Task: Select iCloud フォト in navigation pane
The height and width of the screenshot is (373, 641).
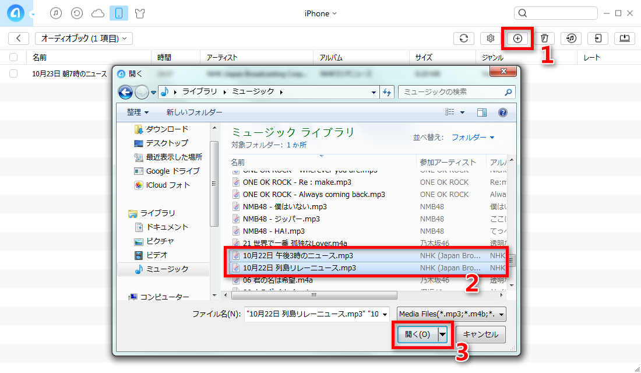Action: [x=163, y=185]
